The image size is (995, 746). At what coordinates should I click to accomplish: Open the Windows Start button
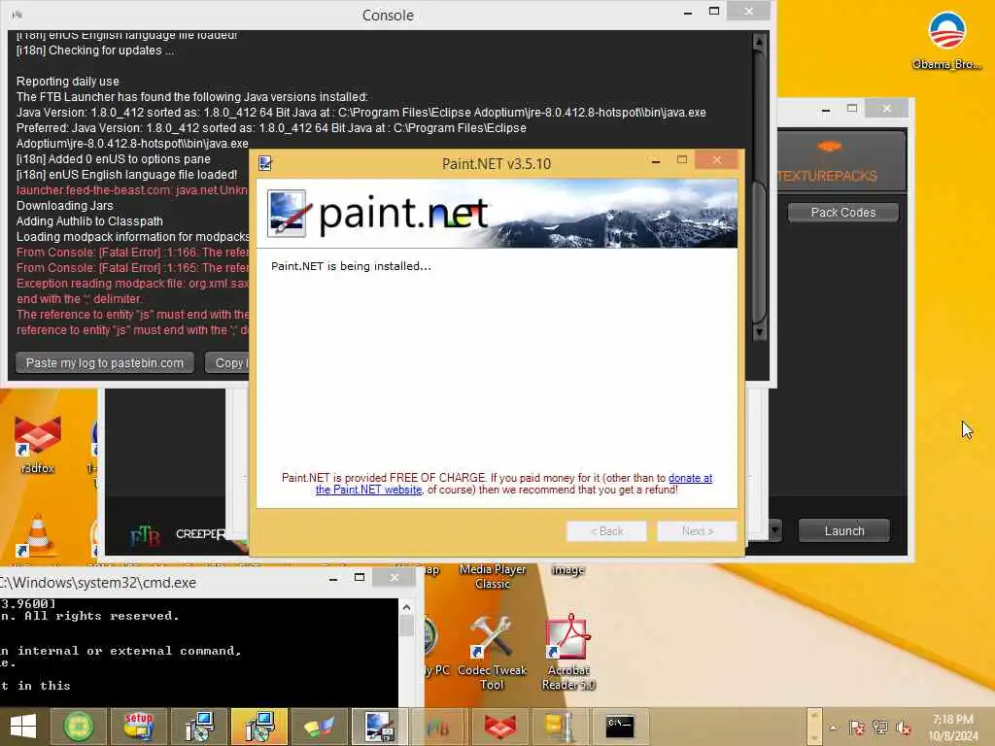23,727
